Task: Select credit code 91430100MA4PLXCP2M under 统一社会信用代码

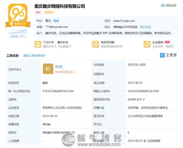Action: (x=58, y=91)
